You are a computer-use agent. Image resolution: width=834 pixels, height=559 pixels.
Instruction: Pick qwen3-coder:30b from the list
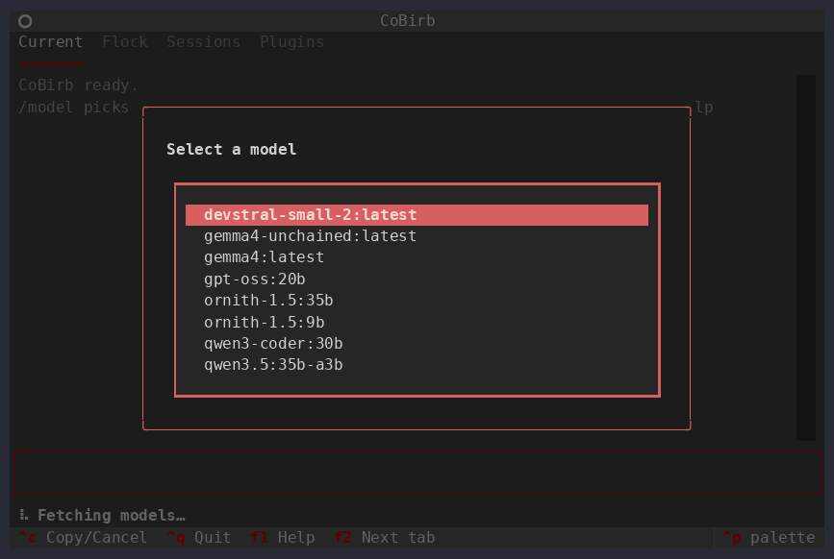point(417,344)
